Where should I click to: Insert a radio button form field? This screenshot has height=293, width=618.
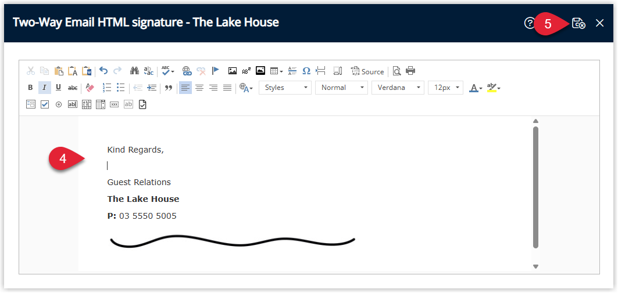59,104
